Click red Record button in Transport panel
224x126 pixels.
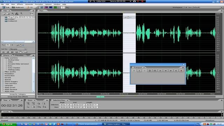181,71
